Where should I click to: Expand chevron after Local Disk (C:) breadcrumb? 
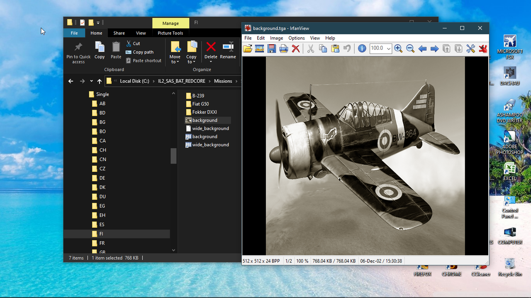pyautogui.click(x=153, y=81)
